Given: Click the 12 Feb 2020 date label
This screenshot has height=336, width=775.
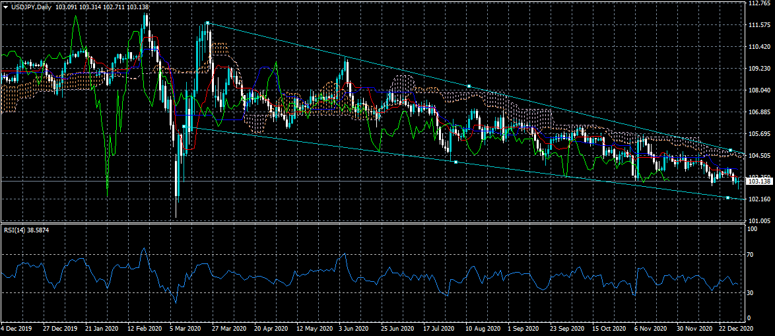Looking at the screenshot, I should click(x=145, y=328).
